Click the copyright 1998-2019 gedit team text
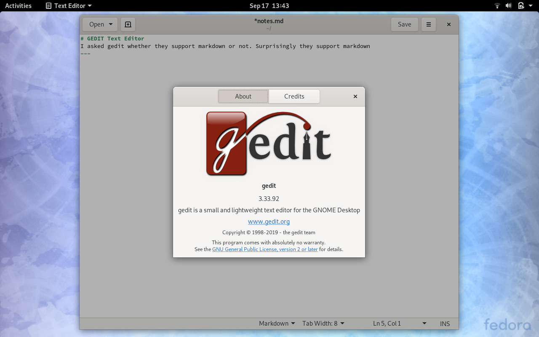Image resolution: width=539 pixels, height=337 pixels. tap(269, 232)
